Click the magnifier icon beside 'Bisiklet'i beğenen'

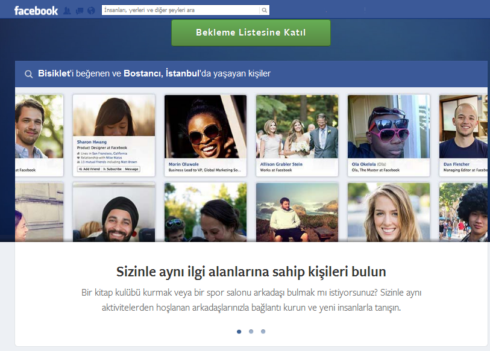click(x=29, y=74)
